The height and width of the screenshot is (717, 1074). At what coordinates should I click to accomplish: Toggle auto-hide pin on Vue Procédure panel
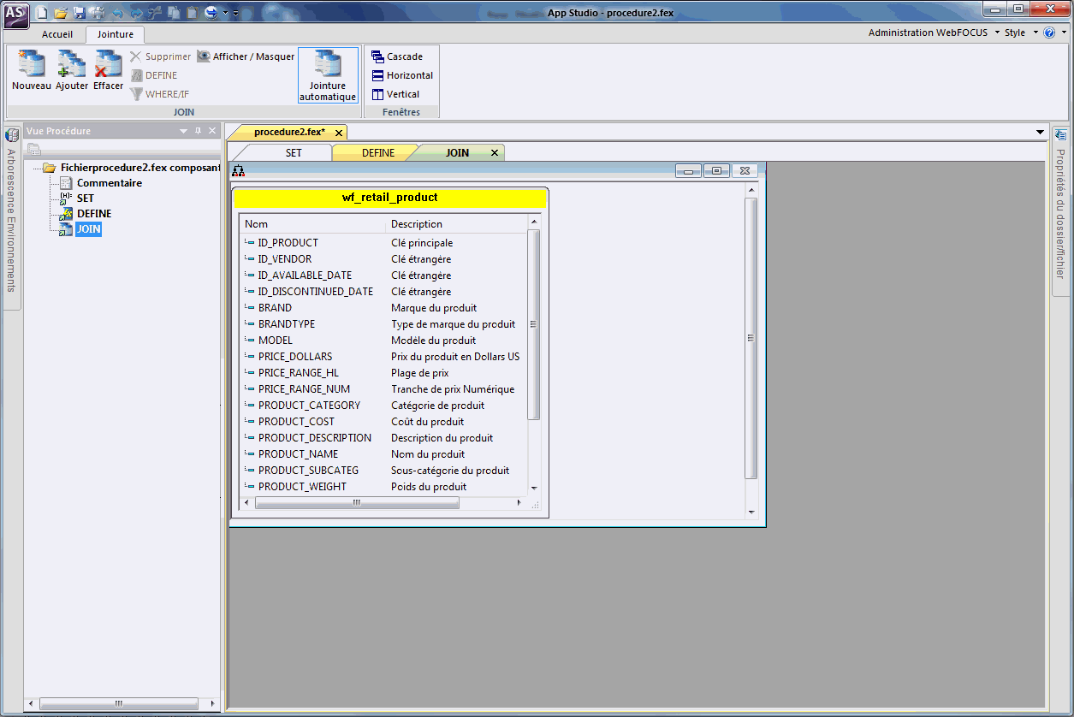198,131
